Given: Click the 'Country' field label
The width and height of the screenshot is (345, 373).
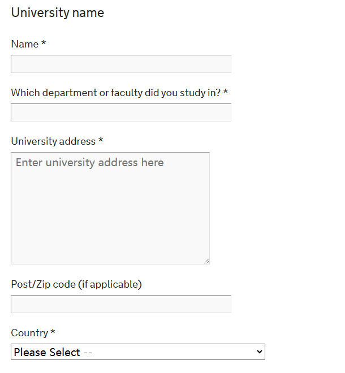Looking at the screenshot, I should (29, 333).
